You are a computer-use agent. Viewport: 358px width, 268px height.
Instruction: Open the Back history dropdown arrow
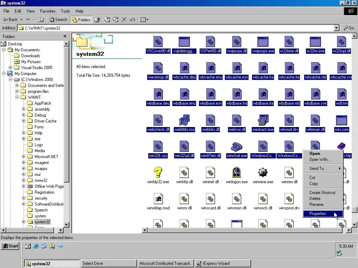(21, 20)
